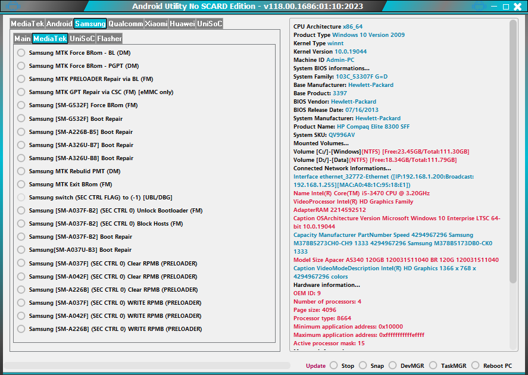
Task: Open the MediaTek top-level tab
Action: [27, 24]
